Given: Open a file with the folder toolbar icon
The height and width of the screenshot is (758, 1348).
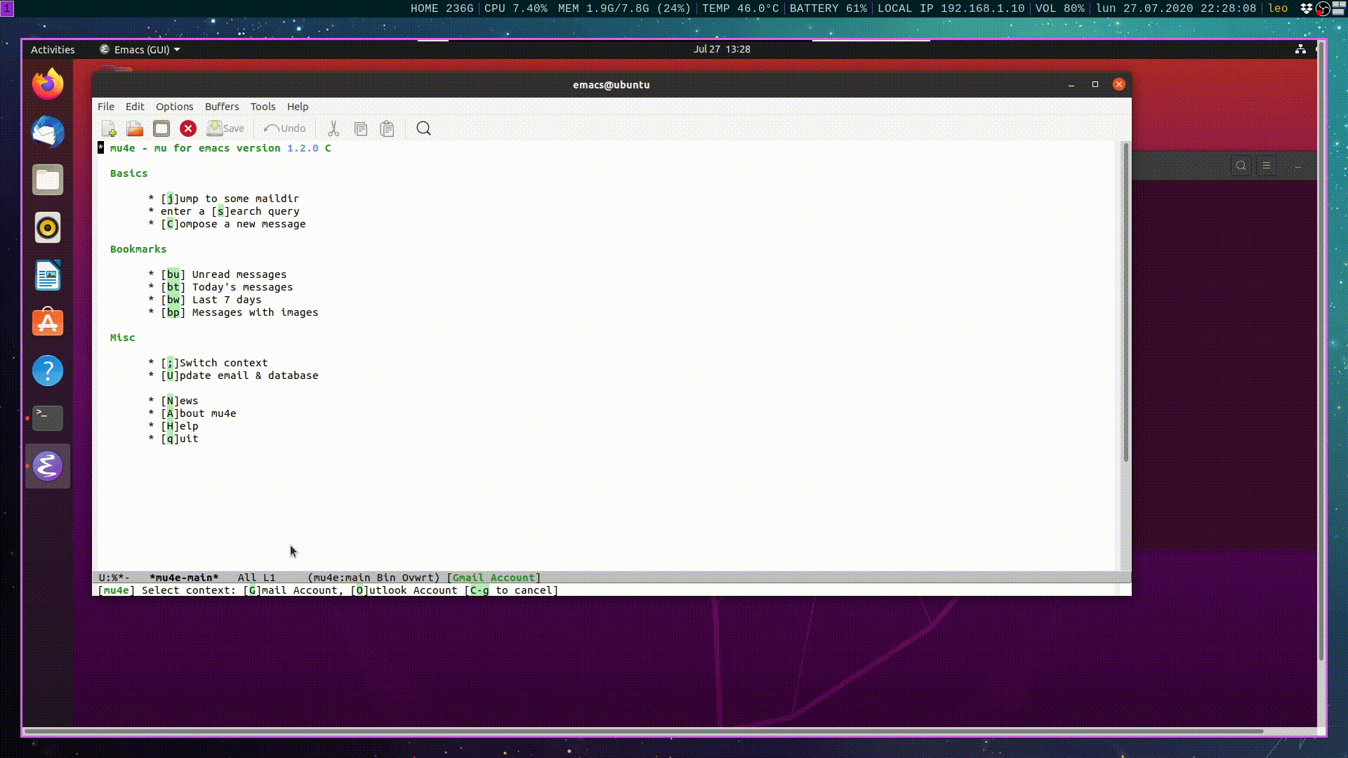Looking at the screenshot, I should pyautogui.click(x=135, y=128).
